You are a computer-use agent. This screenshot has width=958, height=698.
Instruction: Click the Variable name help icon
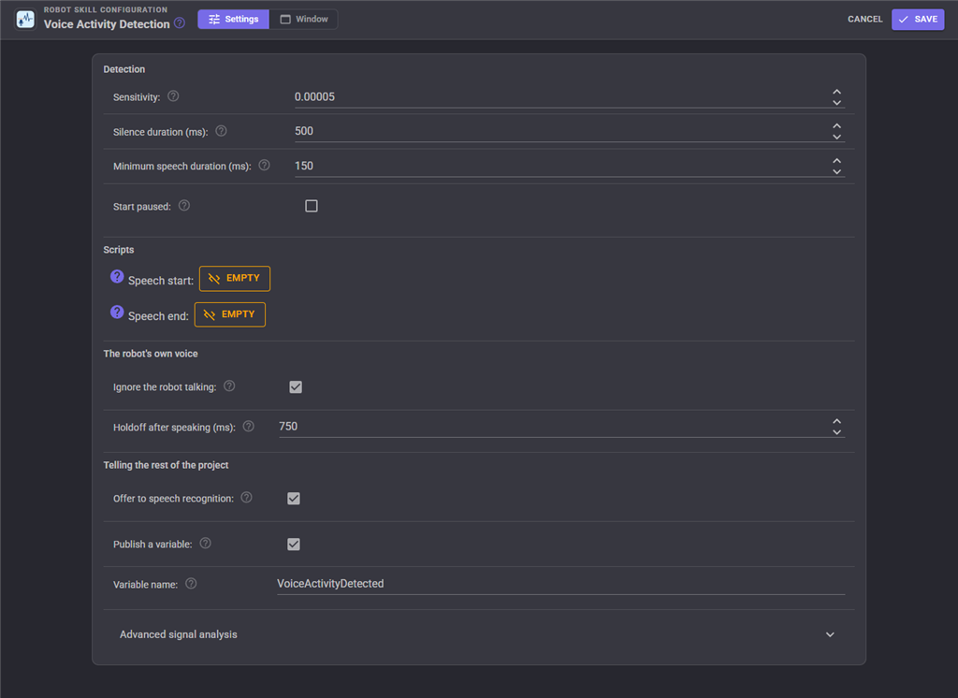tap(191, 583)
